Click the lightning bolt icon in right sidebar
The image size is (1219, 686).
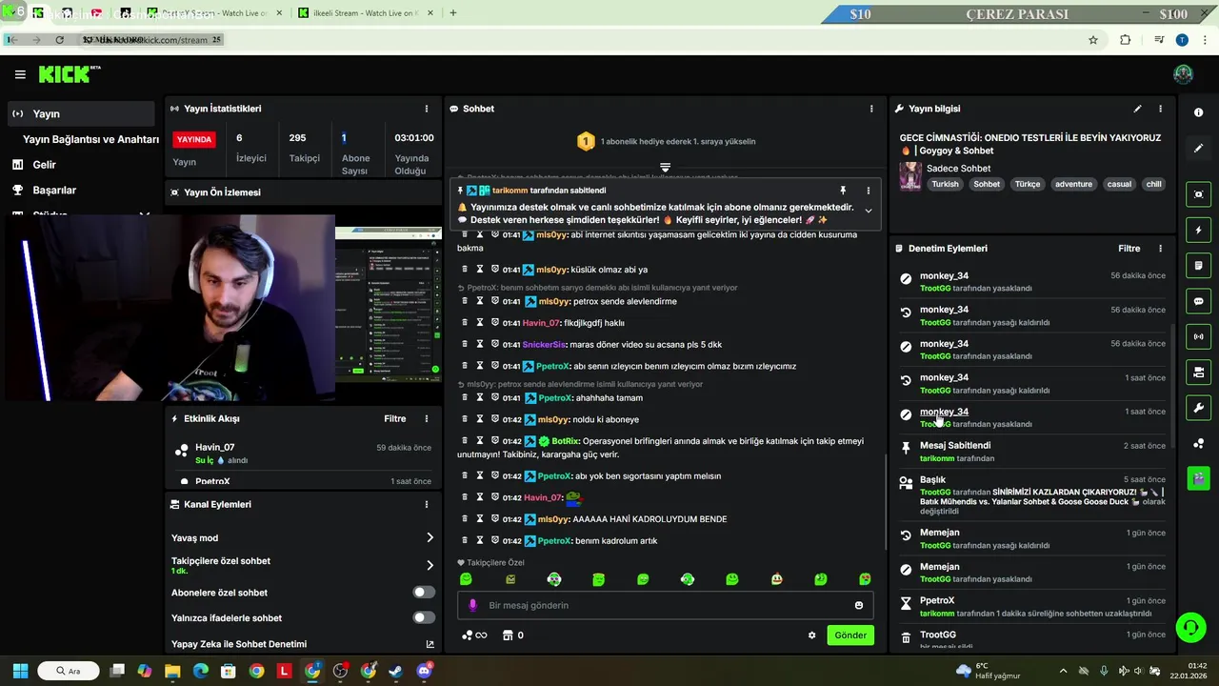pos(1198,230)
